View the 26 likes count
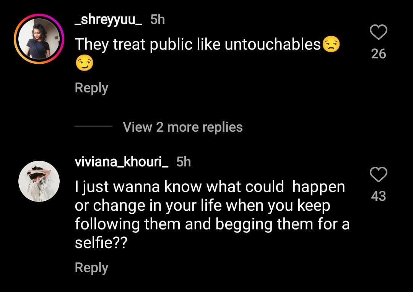413x292 pixels. click(379, 54)
